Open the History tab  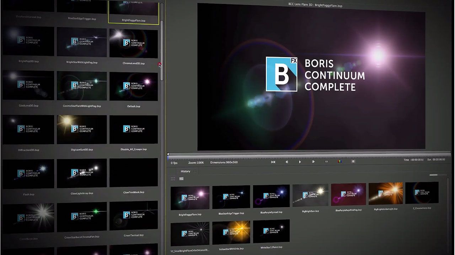click(x=186, y=171)
